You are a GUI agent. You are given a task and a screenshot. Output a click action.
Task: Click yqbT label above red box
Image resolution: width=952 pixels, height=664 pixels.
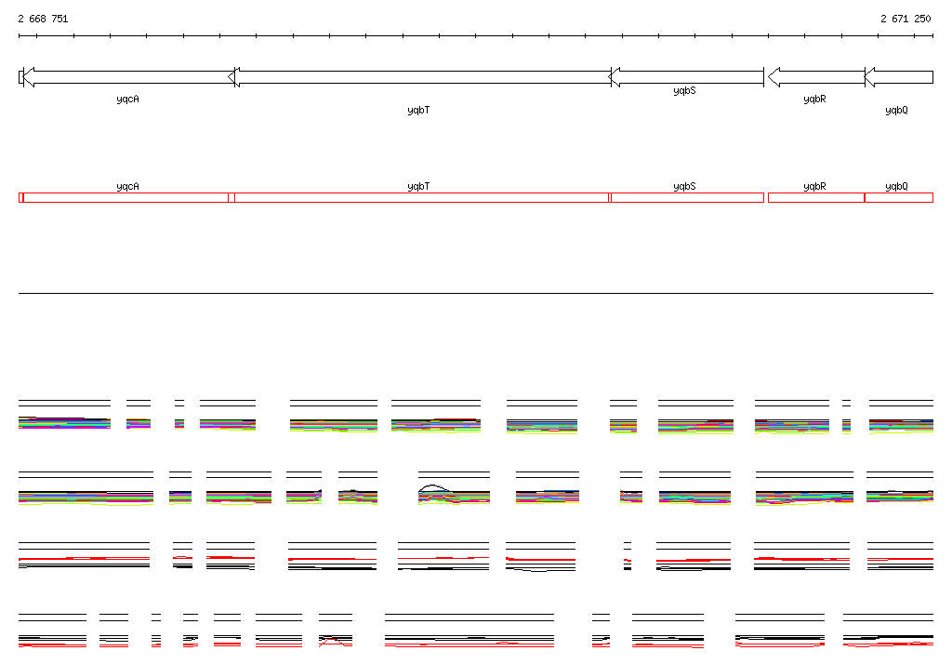(418, 187)
